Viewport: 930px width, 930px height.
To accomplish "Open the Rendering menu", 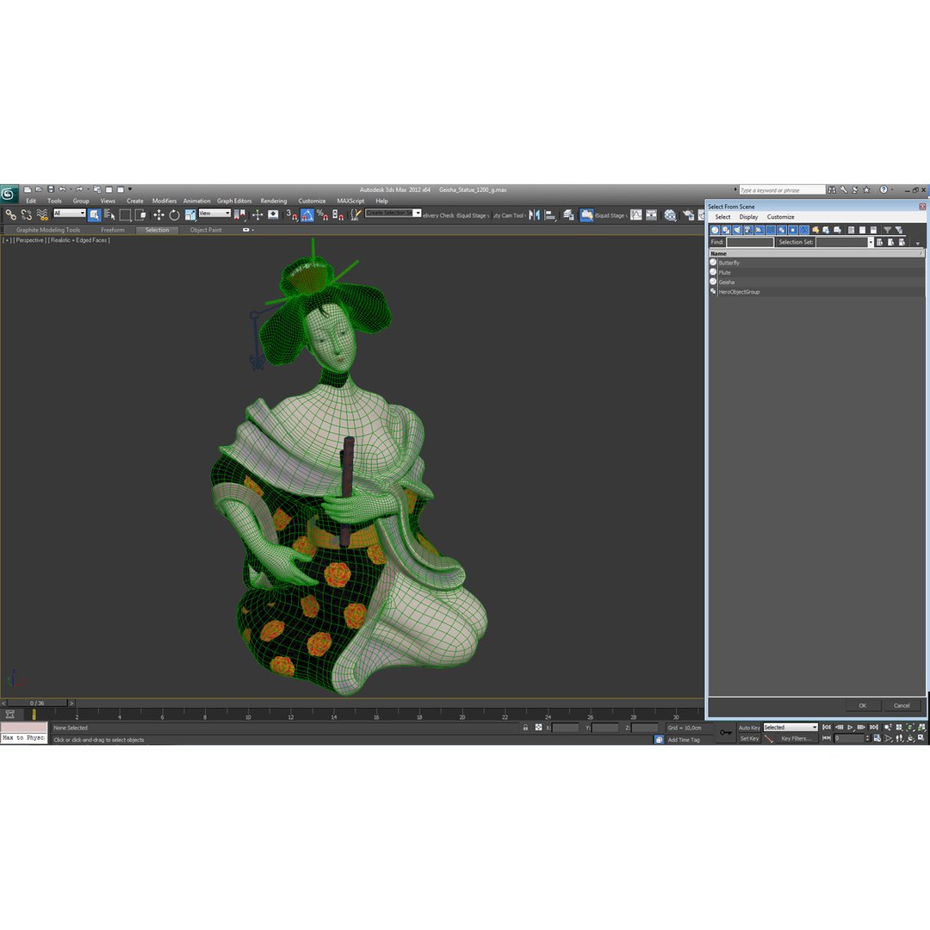I will point(274,201).
